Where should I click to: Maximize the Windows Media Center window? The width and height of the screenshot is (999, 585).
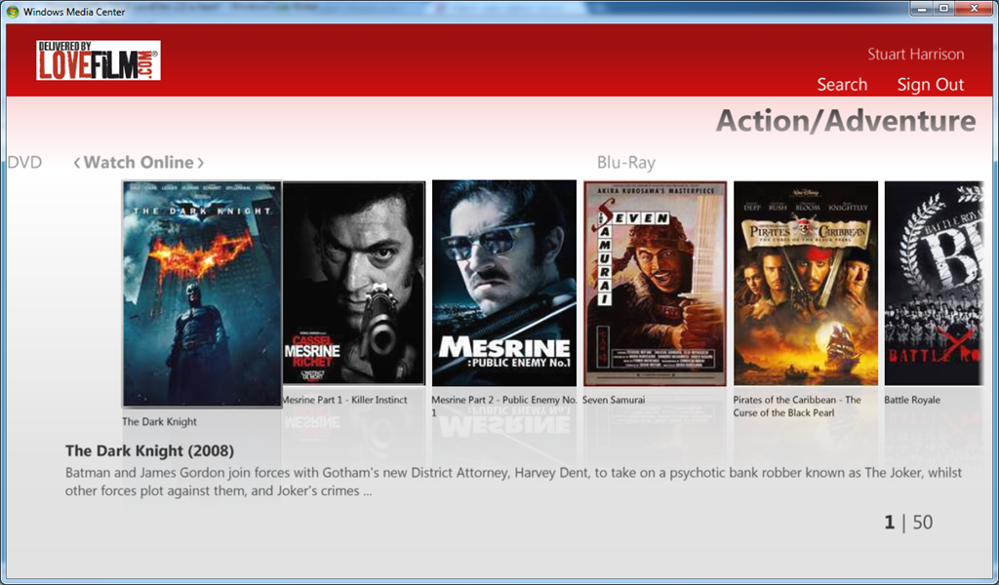tap(943, 8)
